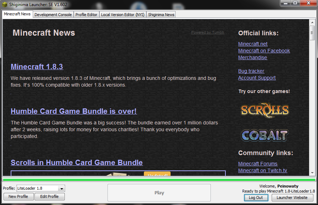Click the green loading progress bar
This screenshot has width=318, height=205.
pyautogui.click(x=159, y=180)
